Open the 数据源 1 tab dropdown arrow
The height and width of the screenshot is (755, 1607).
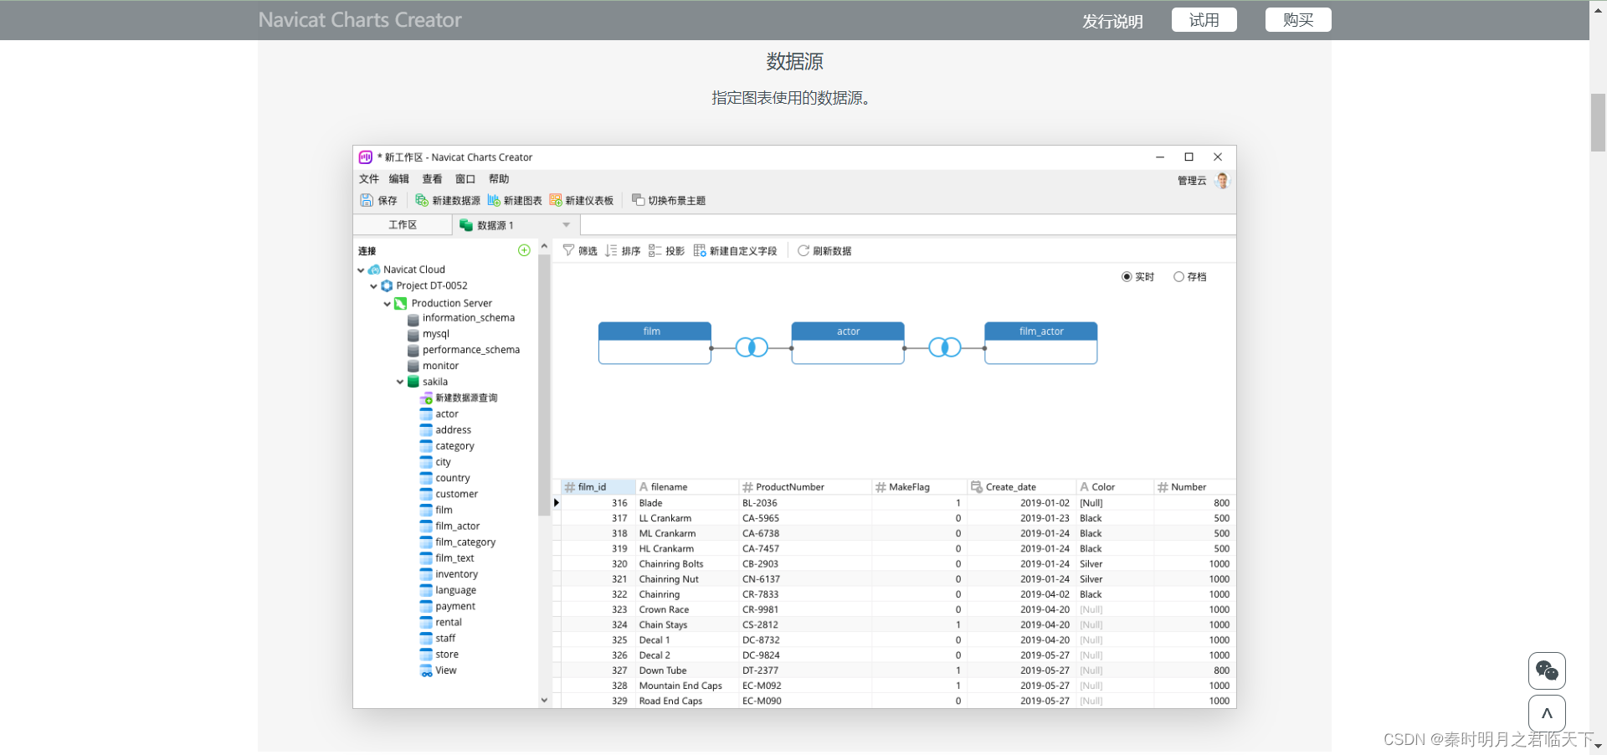(567, 225)
